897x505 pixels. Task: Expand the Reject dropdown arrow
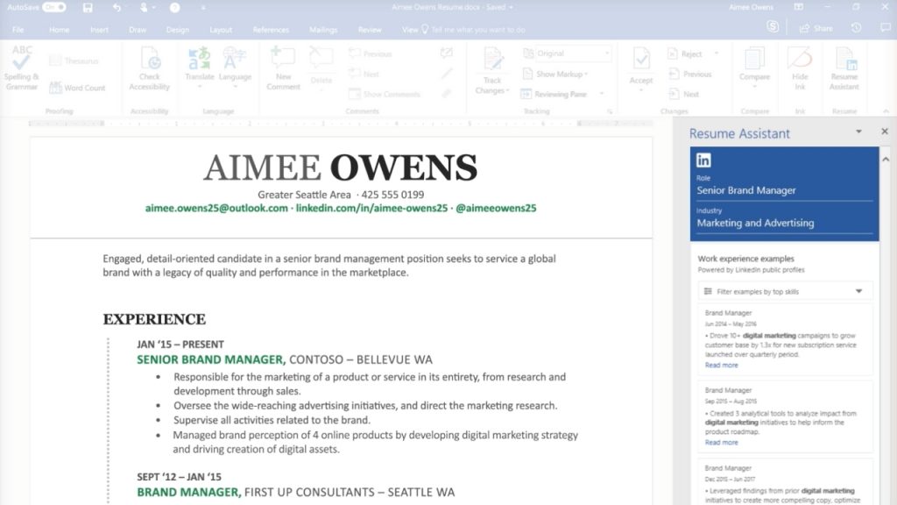[x=717, y=53]
